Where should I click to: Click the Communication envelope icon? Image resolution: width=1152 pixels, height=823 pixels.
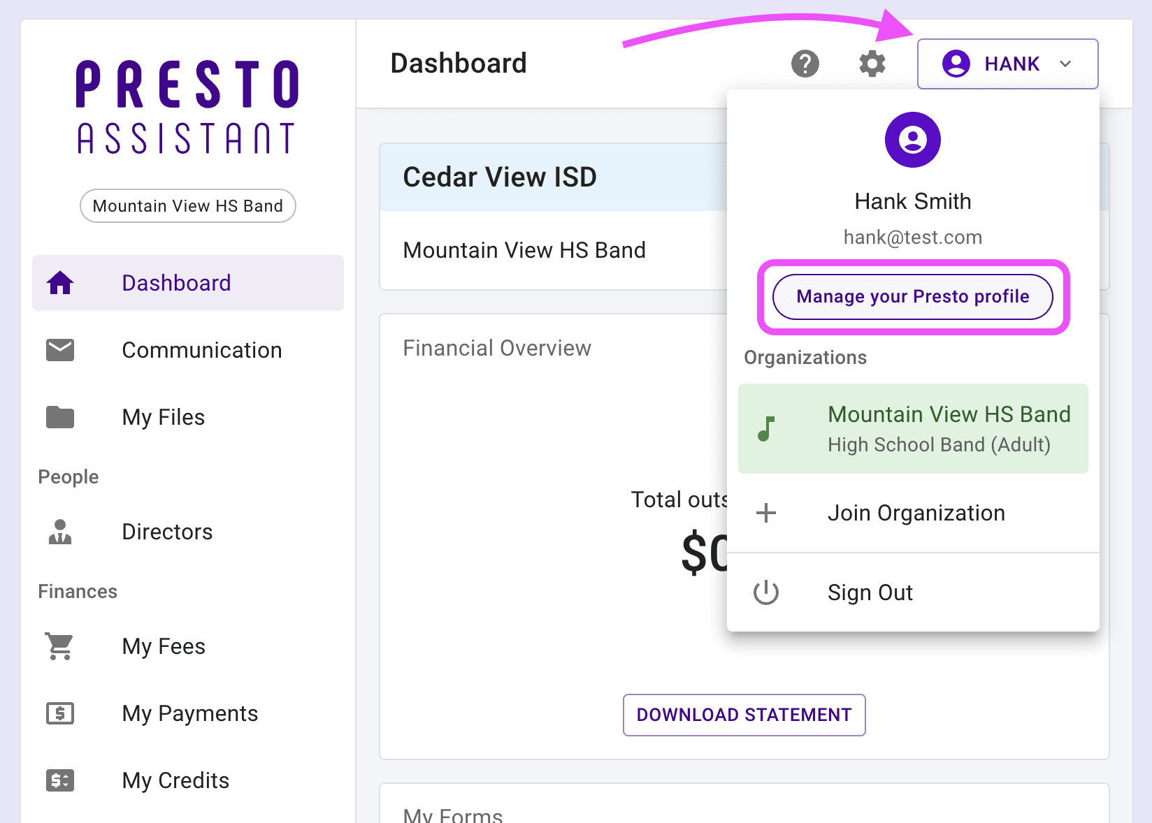[60, 350]
